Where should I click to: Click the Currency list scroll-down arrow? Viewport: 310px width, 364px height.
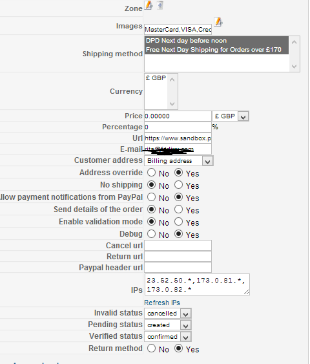tap(172, 103)
